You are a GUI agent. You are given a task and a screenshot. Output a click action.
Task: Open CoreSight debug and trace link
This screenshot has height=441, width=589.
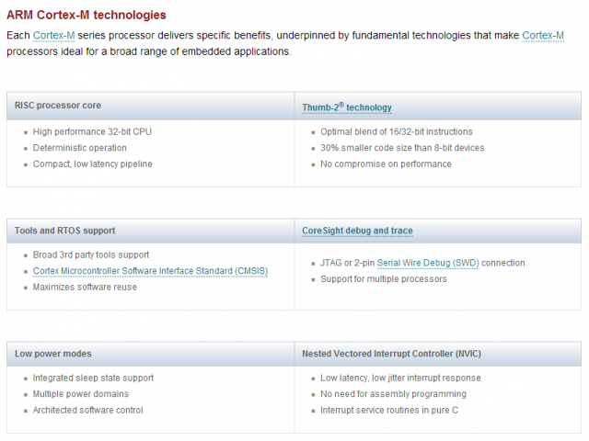coord(357,231)
